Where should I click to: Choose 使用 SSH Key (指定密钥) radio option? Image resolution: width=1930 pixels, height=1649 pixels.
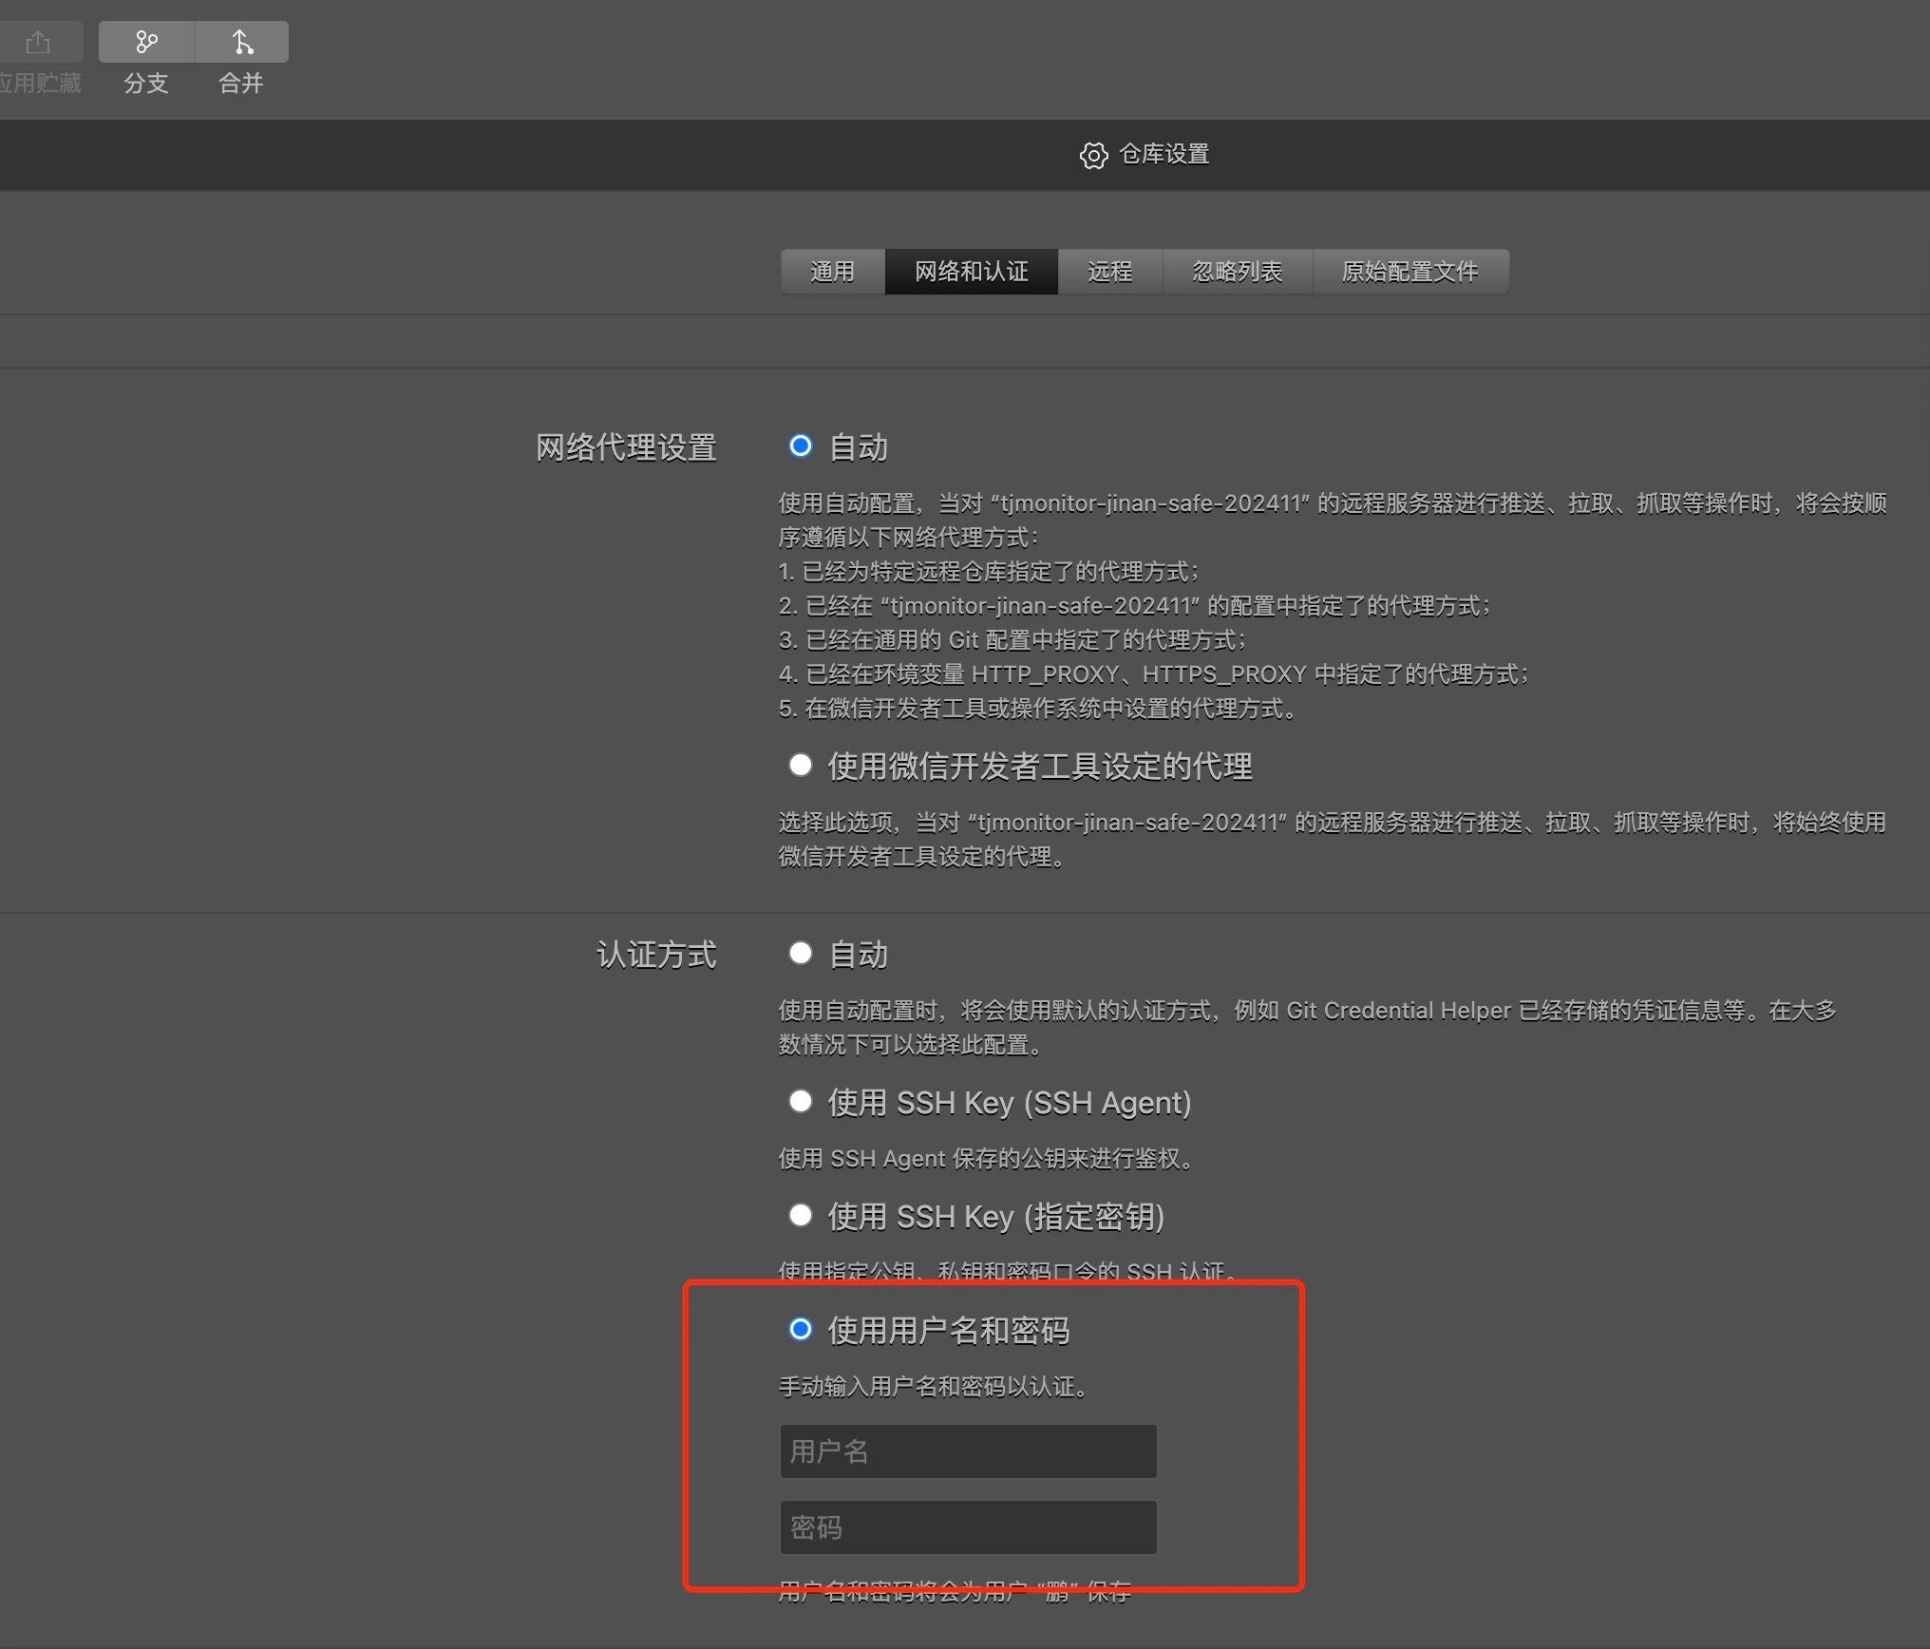[x=801, y=1215]
